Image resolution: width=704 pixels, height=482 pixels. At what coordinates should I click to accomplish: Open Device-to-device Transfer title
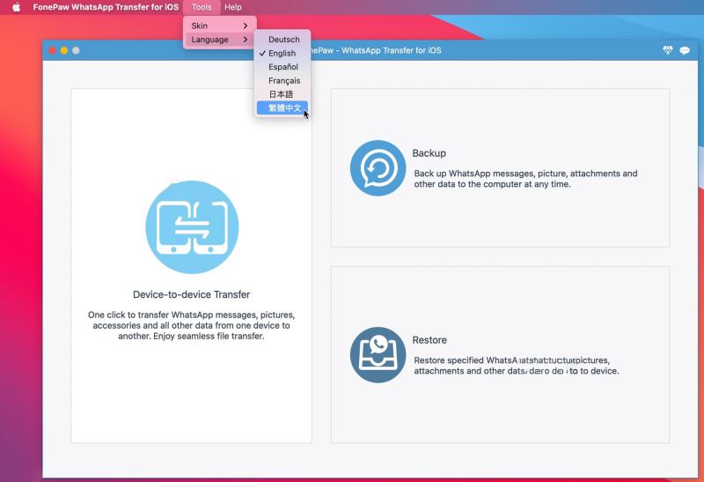191,294
